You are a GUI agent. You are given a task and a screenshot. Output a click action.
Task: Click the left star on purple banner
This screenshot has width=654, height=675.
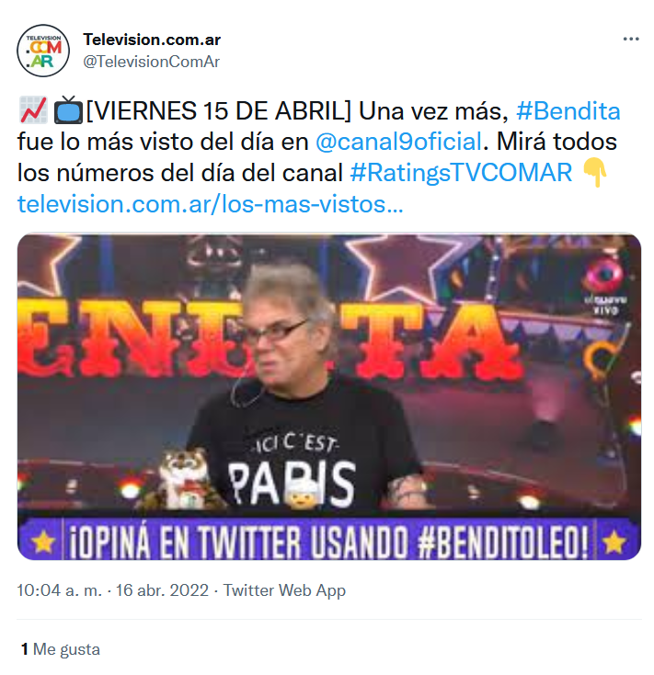pyautogui.click(x=43, y=542)
